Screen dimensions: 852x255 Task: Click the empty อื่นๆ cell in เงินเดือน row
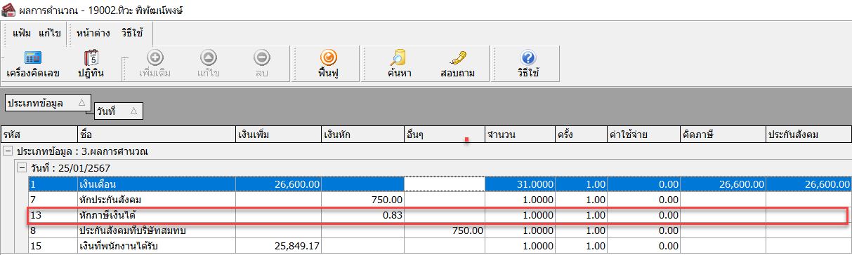coord(444,184)
